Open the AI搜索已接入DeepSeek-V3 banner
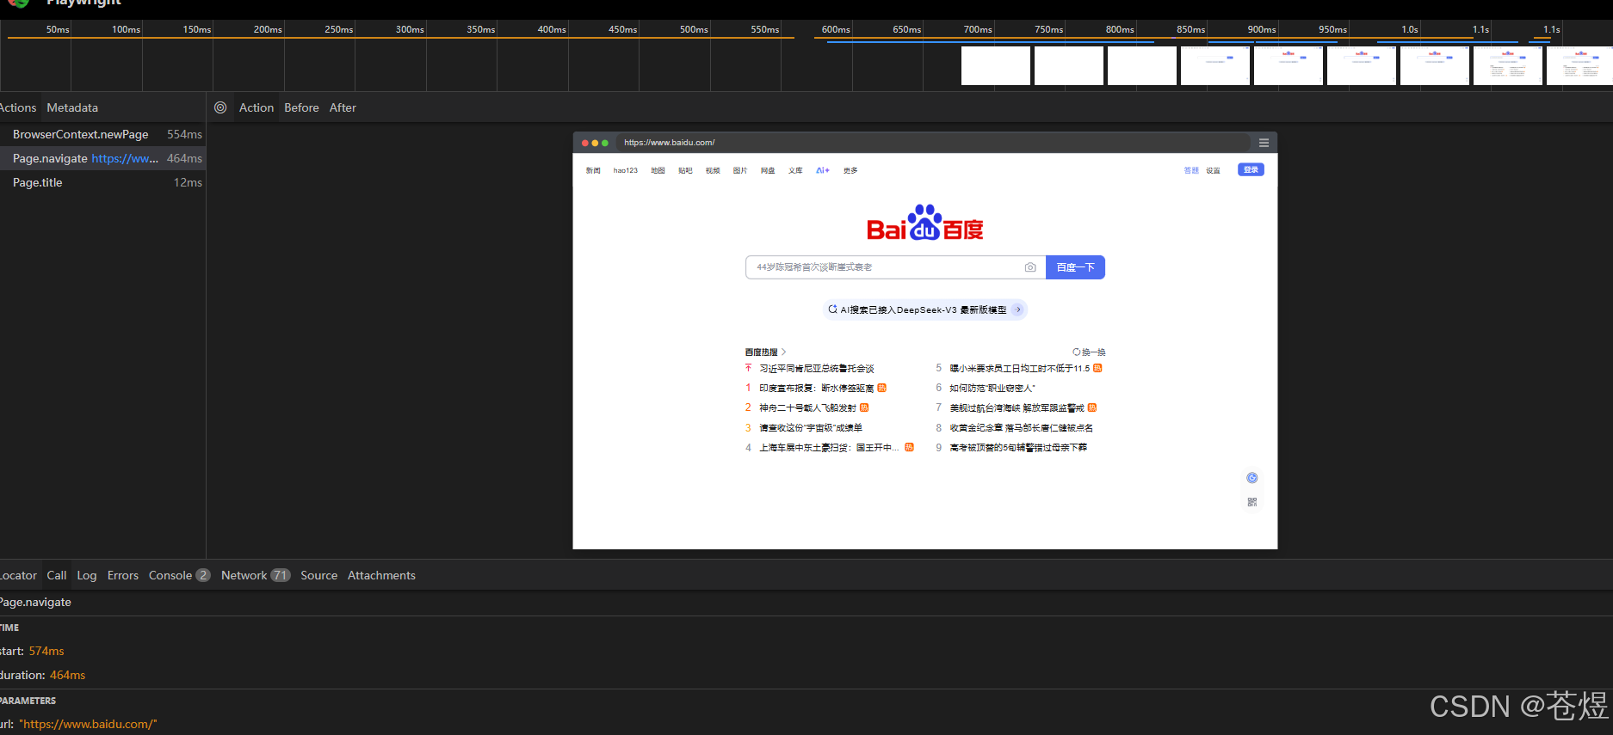This screenshot has height=735, width=1613. click(x=924, y=309)
